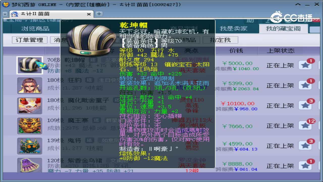Click favorite star on ¥5399.00 row
This screenshot has height=182, width=323.
(305, 85)
